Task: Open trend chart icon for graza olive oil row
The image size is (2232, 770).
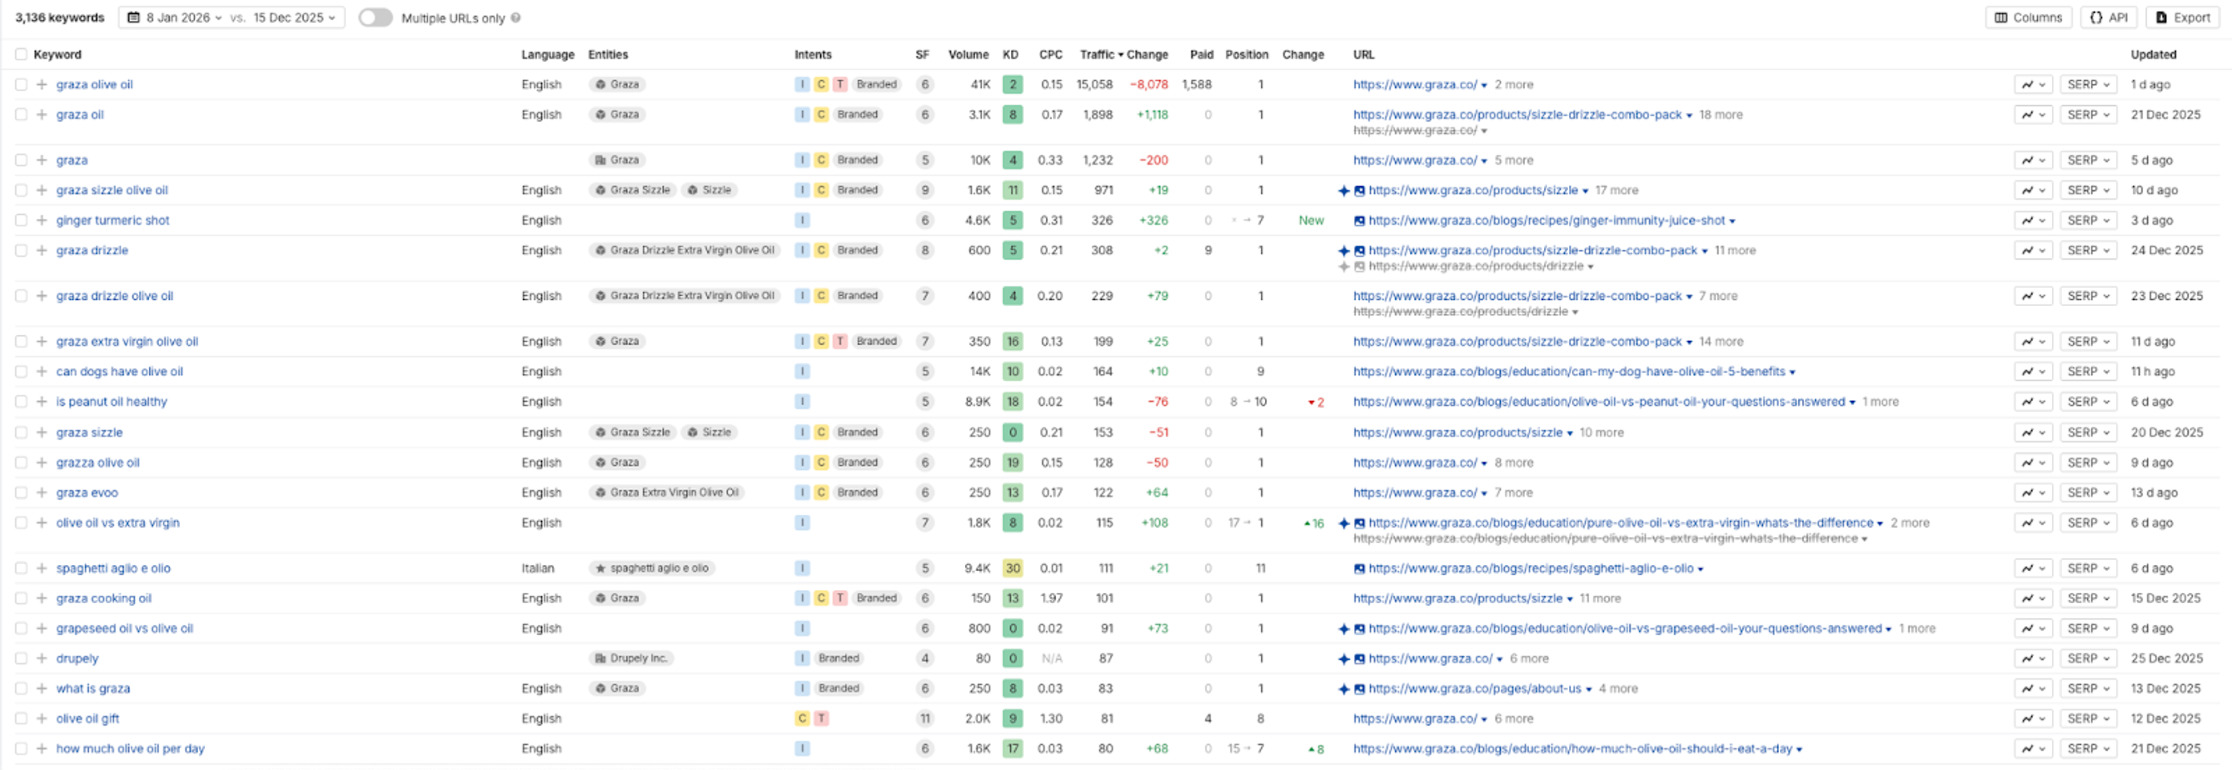Action: (2033, 85)
